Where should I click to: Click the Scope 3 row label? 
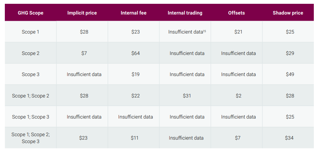point(30,74)
